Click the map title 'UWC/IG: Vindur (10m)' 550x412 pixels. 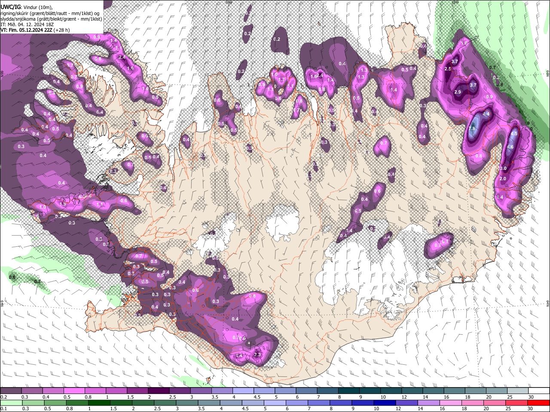click(27, 7)
